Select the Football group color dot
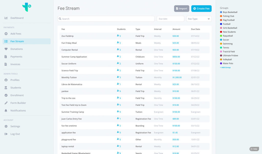262x154 pixels. click(x=221, y=24)
